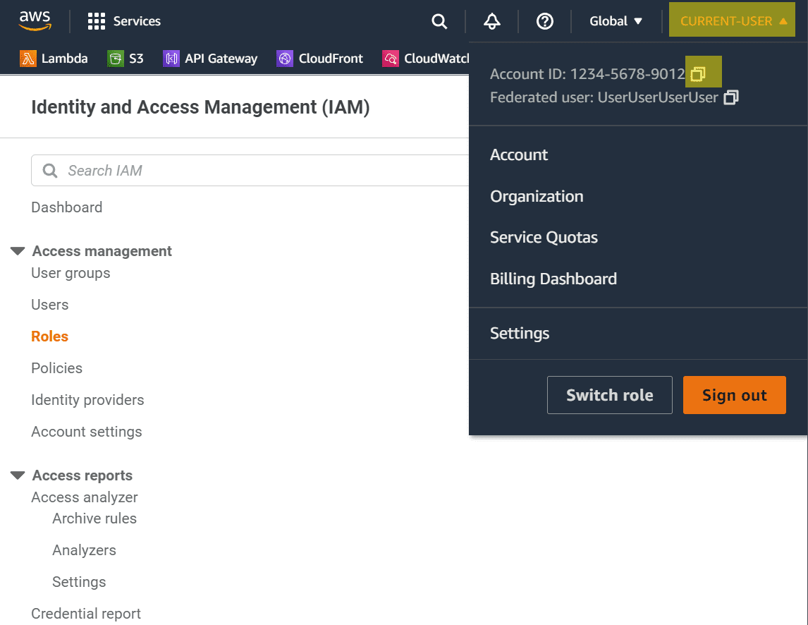The height and width of the screenshot is (625, 808).
Task: Collapse the Access management section
Action: click(x=18, y=251)
